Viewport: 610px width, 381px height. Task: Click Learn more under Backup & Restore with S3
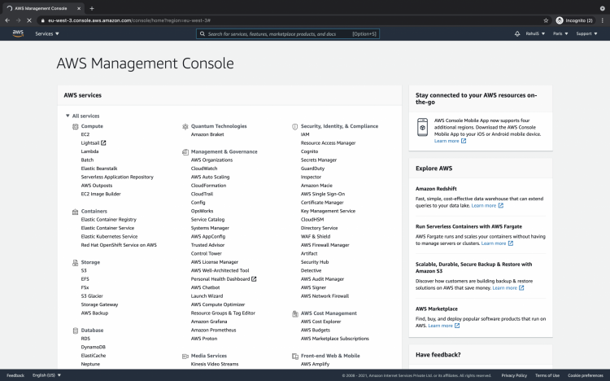tap(505, 288)
